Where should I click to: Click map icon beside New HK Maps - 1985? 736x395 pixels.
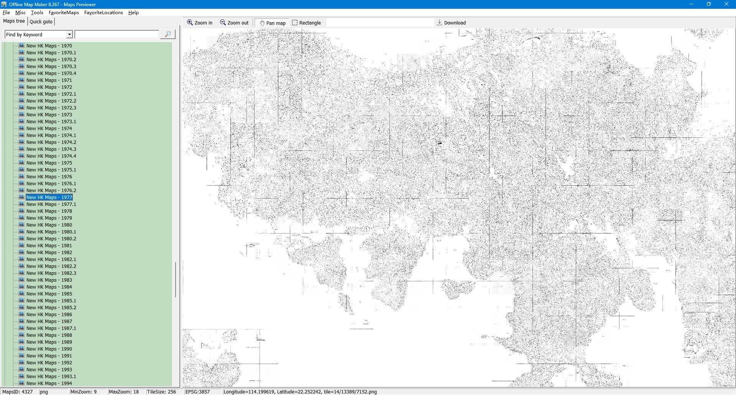coord(21,294)
